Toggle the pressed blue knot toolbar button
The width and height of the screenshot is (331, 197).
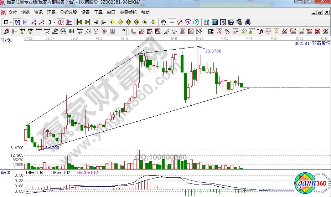[17, 22]
